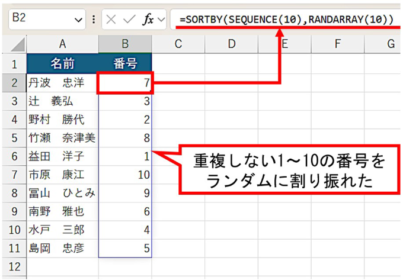
Task: Select row 10 header
Action: coord(14,230)
